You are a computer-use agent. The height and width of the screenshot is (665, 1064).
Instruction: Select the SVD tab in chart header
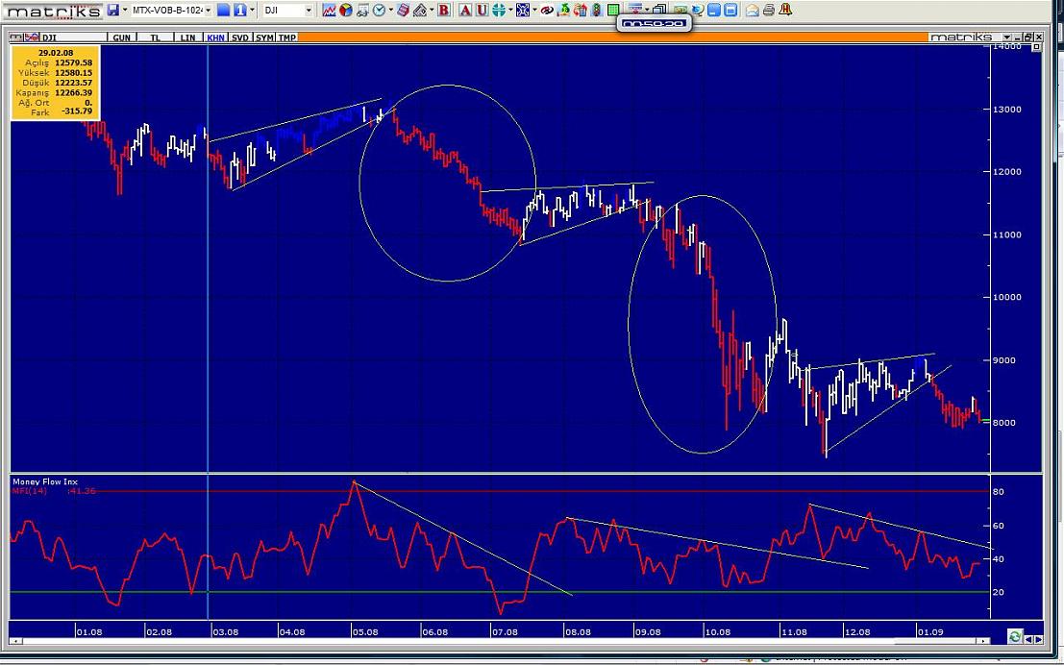pos(240,37)
